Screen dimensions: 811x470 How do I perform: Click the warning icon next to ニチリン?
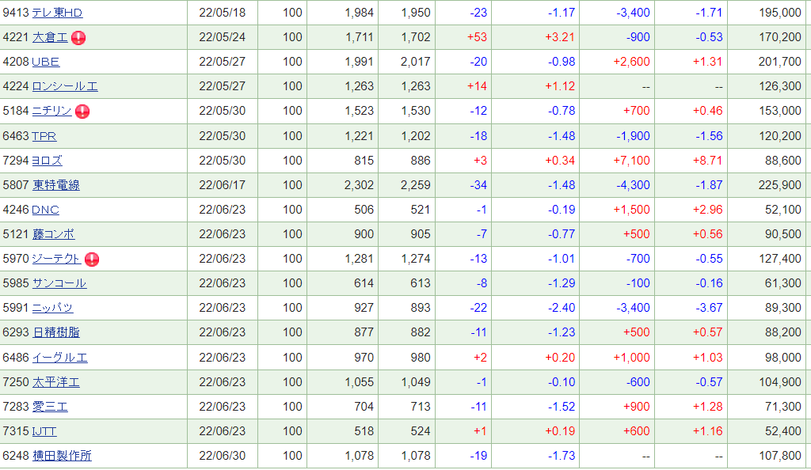(82, 112)
